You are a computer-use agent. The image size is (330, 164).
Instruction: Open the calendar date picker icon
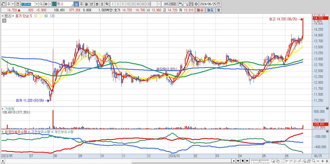coord(218,4)
